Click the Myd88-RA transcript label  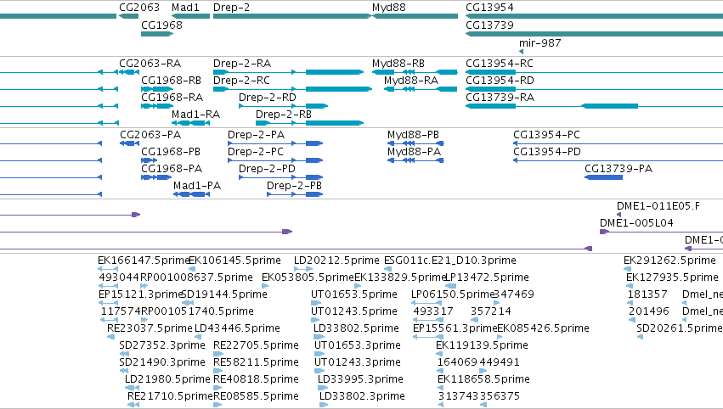(411, 81)
